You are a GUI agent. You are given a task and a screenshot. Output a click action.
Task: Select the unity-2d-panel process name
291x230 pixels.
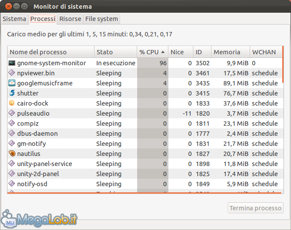click(38, 174)
